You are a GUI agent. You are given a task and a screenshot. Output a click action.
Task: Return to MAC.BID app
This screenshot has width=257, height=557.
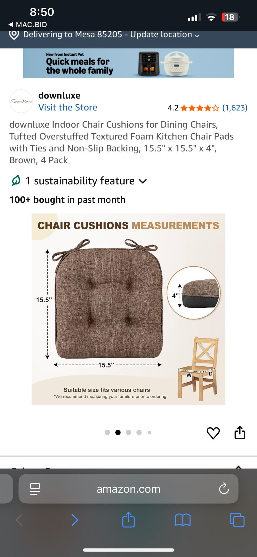click(x=28, y=25)
